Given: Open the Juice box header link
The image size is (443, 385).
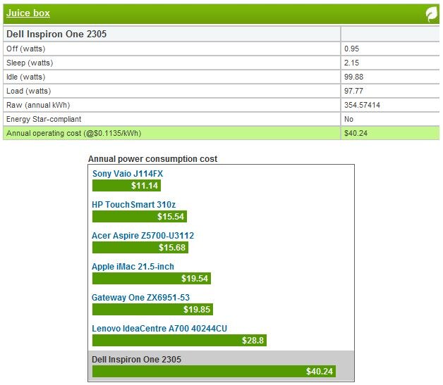Looking at the screenshot, I should [x=28, y=13].
